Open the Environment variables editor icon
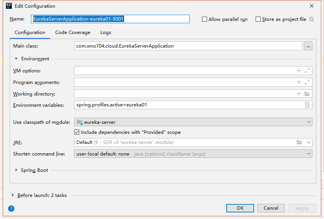The height and width of the screenshot is (219, 324). tap(307, 105)
